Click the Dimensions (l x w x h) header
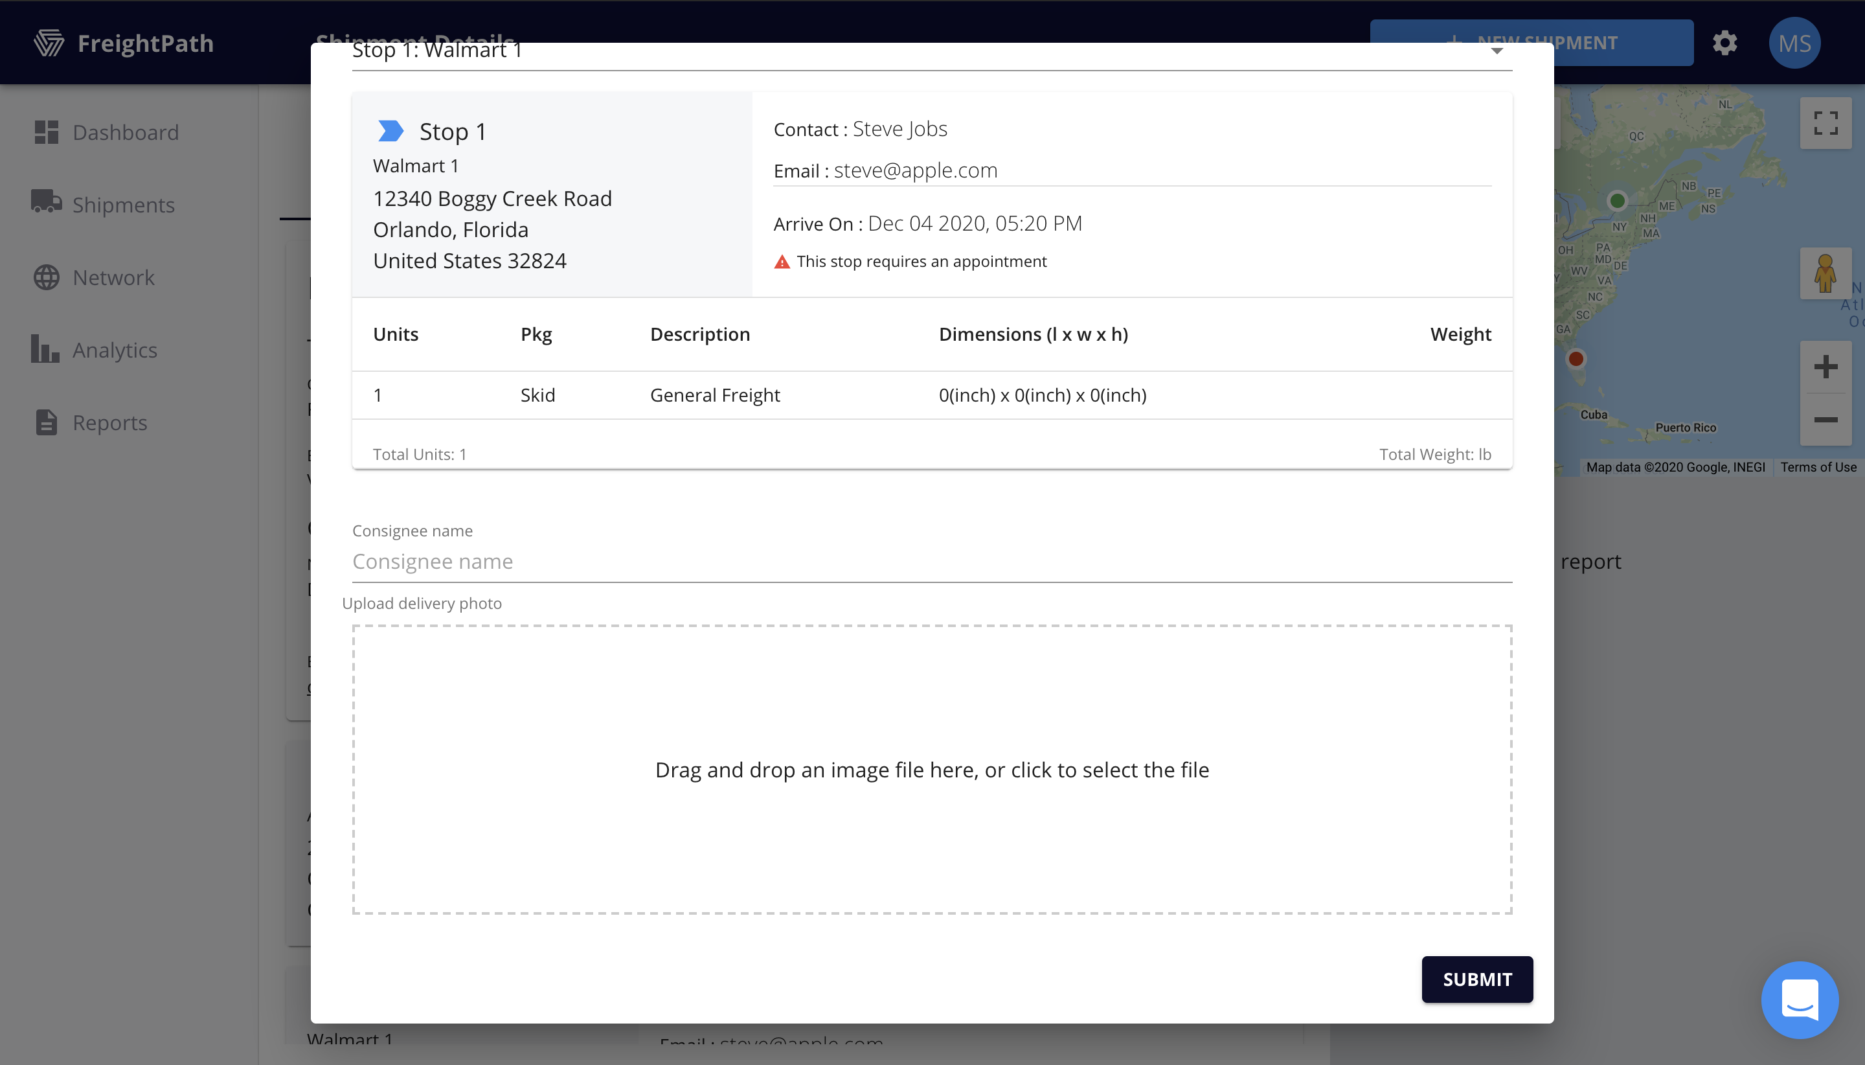This screenshot has width=1865, height=1065. (x=1033, y=334)
